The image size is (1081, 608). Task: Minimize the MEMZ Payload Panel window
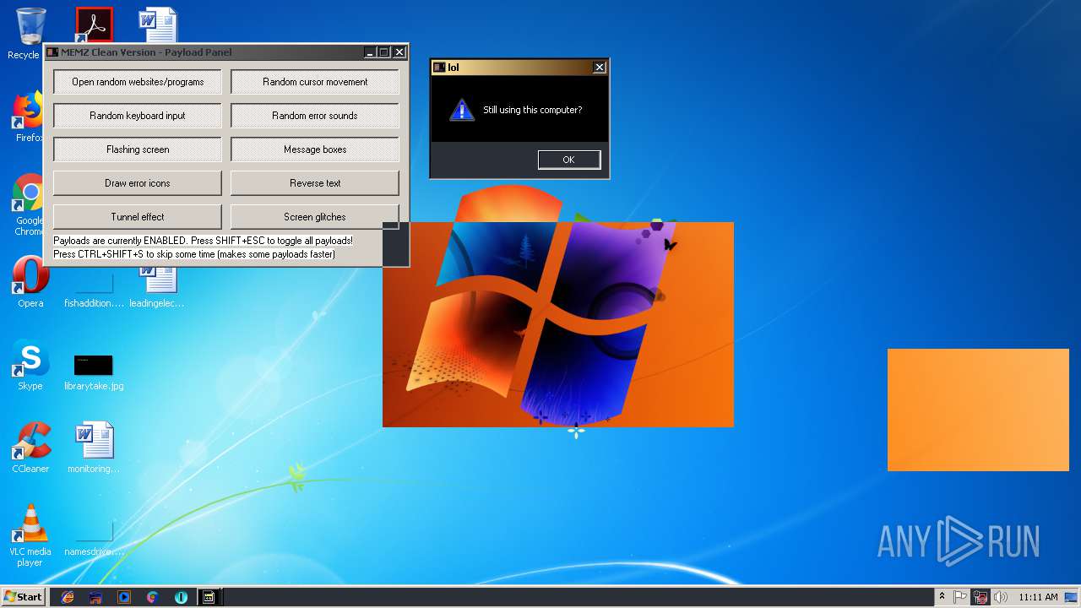370,52
